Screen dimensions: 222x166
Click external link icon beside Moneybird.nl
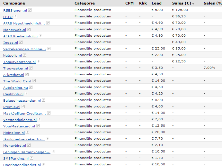29,145
